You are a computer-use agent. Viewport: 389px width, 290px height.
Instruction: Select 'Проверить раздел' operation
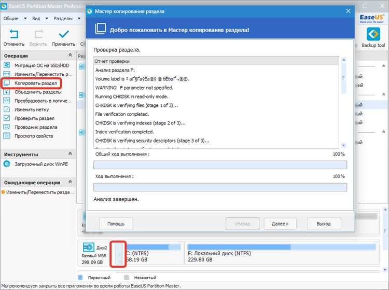34,118
